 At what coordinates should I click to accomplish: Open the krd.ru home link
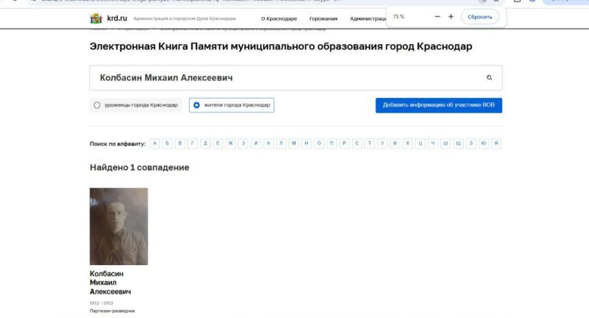pos(117,18)
